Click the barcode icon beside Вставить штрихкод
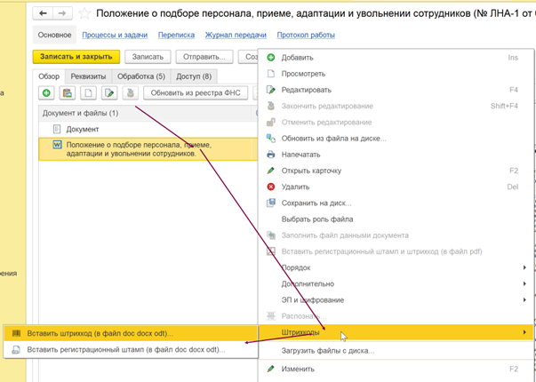 (16, 333)
